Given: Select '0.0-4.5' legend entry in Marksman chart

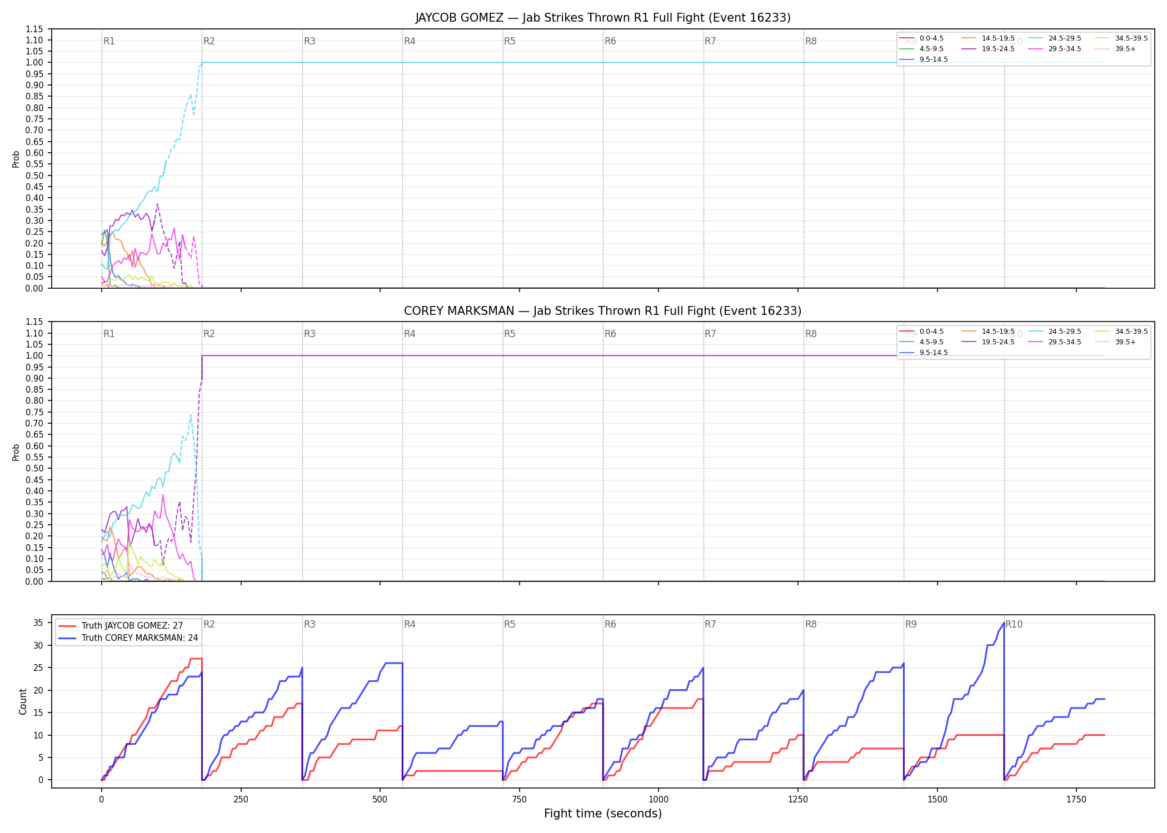Looking at the screenshot, I should 921,332.
